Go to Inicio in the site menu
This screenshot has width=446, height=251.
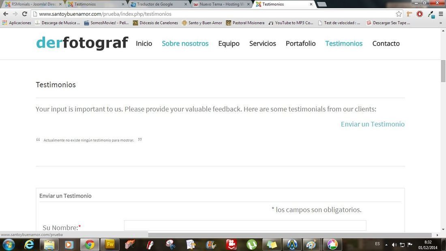click(x=144, y=43)
